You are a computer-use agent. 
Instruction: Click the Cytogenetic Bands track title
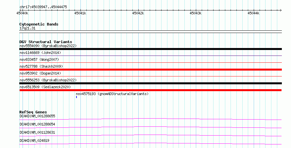pos(39,24)
